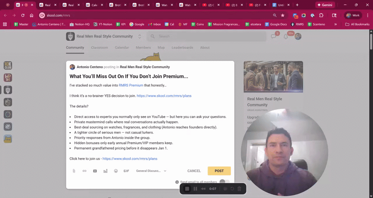Open the Scenteno bookmark
373x198 pixels.
coord(316,24)
